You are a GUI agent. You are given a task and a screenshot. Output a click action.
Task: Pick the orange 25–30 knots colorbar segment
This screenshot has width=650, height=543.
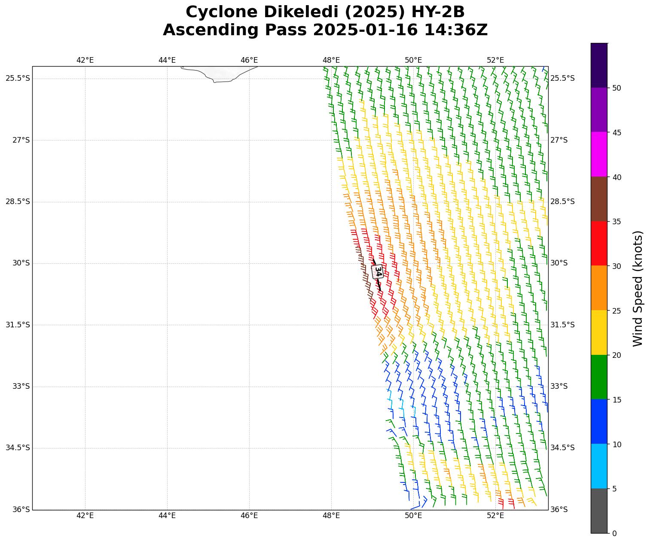click(599, 288)
